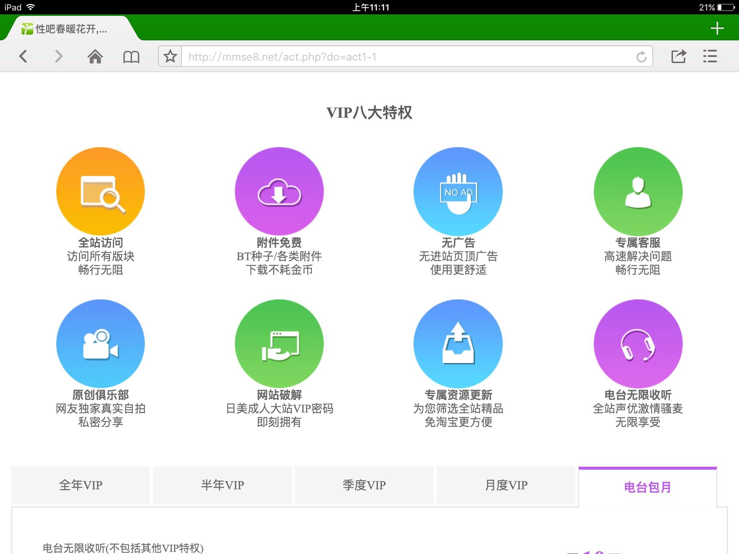The height and width of the screenshot is (554, 739).
Task: Click the orange 全站访问 circle icon
Action: tap(101, 192)
